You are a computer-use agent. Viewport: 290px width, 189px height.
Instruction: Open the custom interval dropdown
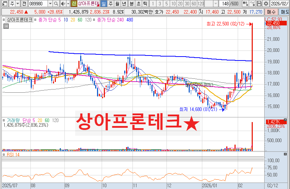[216, 4]
